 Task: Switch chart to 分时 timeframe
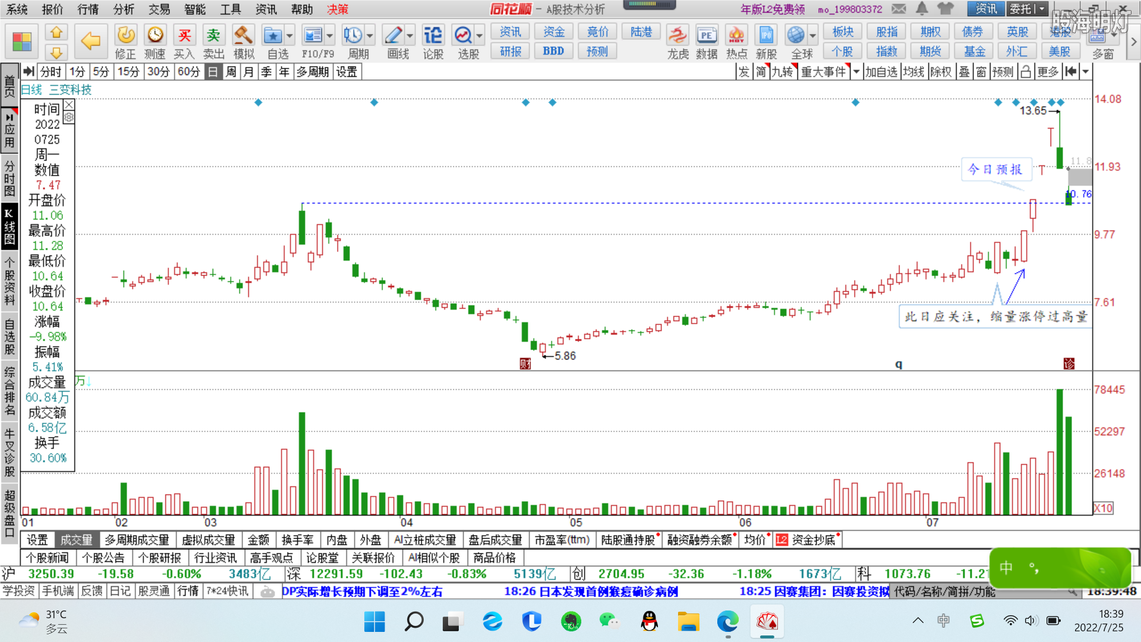pos(51,72)
